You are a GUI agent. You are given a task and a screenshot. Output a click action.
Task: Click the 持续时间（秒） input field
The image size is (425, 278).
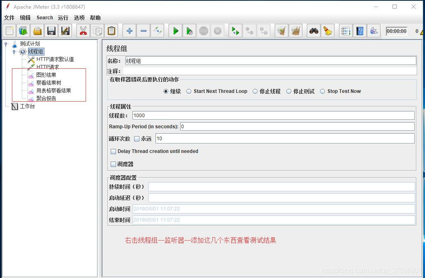click(x=281, y=187)
